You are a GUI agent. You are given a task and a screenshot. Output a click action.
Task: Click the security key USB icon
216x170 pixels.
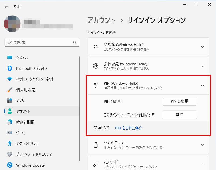pyautogui.click(x=96, y=145)
